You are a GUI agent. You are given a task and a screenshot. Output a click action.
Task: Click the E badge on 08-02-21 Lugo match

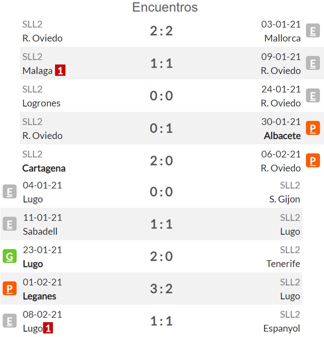click(9, 321)
